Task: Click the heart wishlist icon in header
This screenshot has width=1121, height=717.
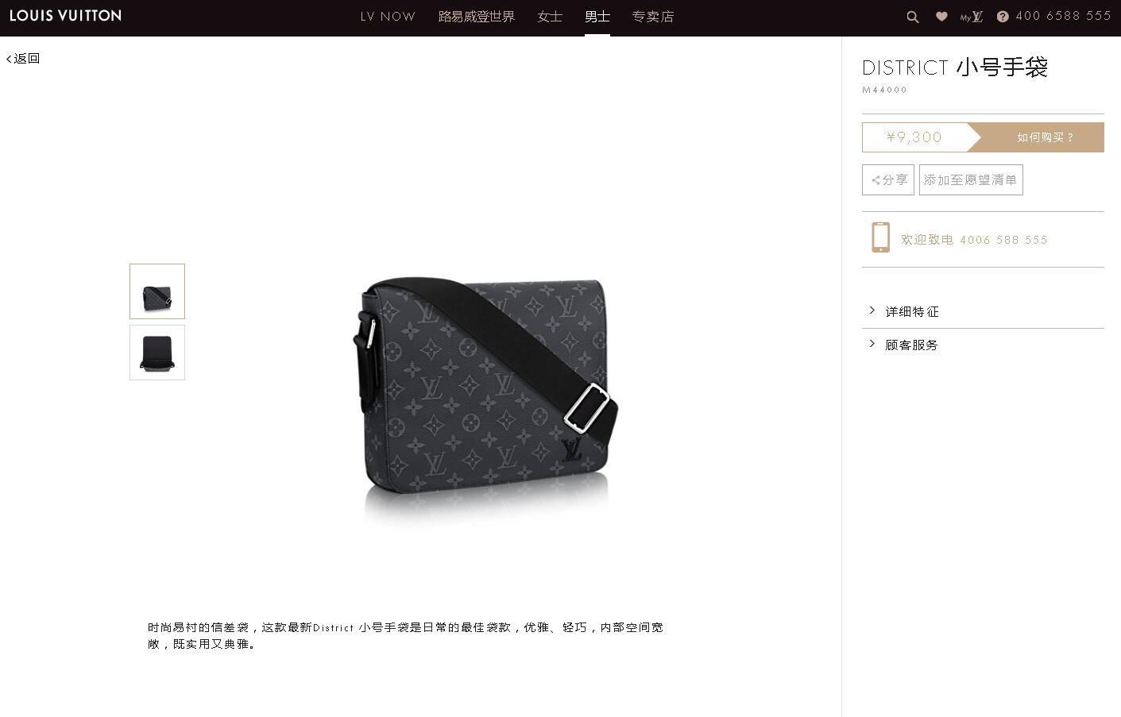Action: coord(941,16)
